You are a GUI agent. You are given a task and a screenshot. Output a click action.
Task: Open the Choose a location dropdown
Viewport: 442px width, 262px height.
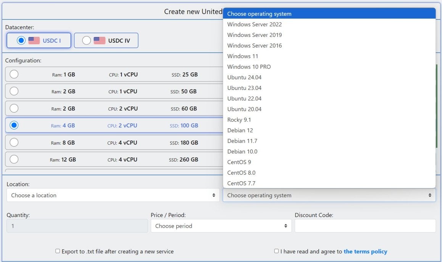pos(113,195)
